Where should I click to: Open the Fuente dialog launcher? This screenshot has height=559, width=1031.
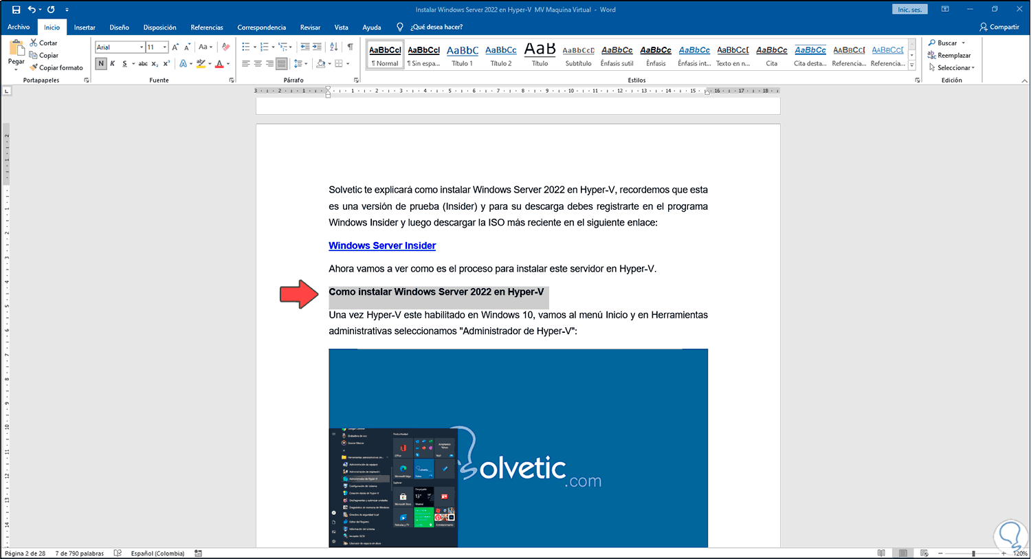pos(232,80)
